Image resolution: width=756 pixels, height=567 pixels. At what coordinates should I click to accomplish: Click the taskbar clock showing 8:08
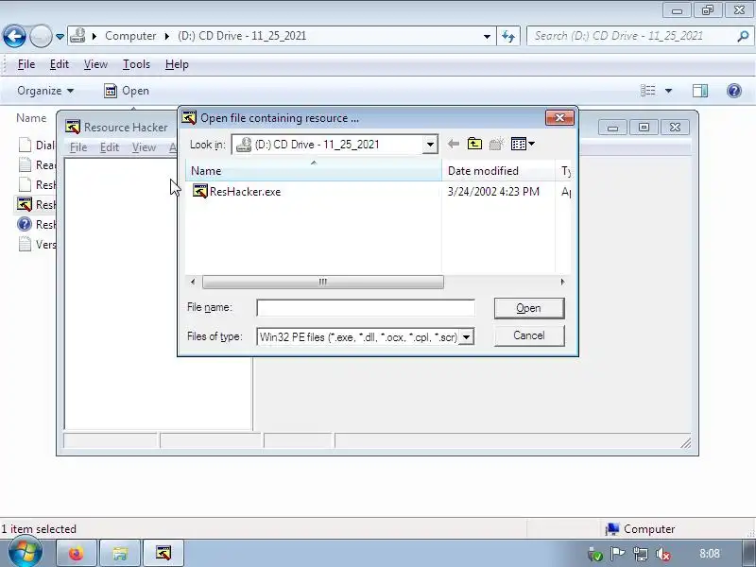pyautogui.click(x=710, y=554)
